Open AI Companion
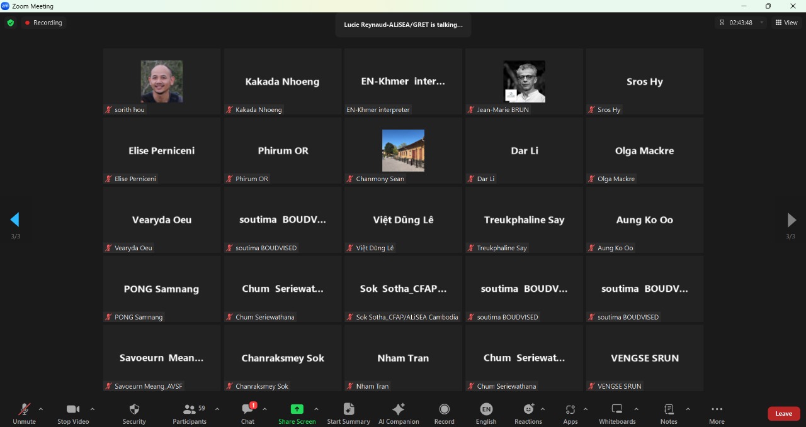 point(398,409)
